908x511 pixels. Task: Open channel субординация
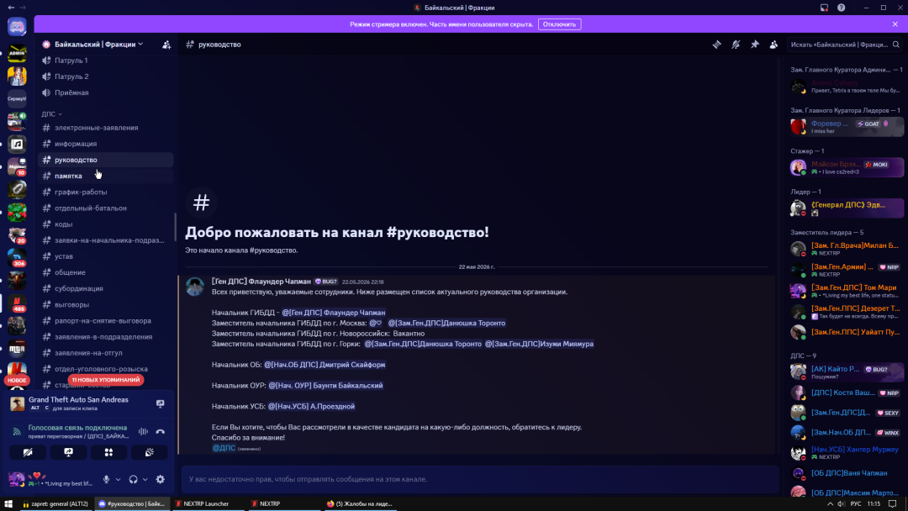coord(106,289)
